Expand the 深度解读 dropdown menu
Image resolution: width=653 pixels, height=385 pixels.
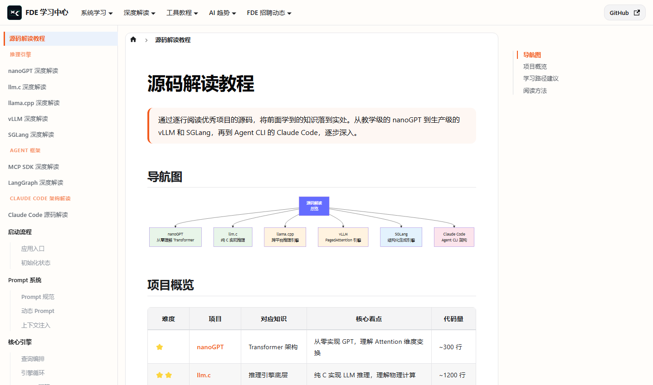point(139,13)
